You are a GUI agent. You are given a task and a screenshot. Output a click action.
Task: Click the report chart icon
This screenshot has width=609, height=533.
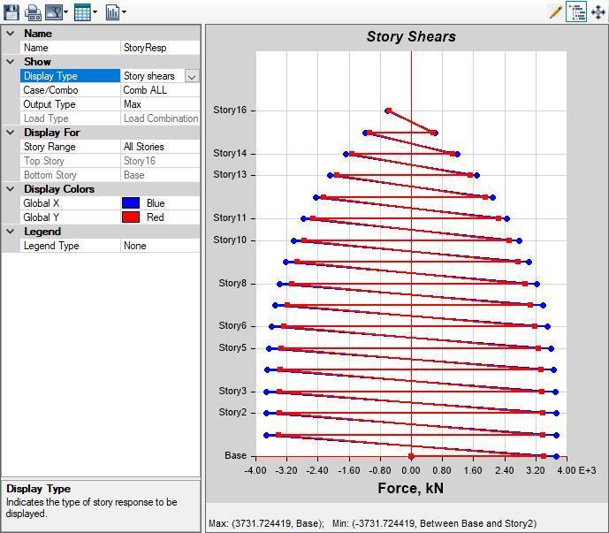(x=112, y=12)
